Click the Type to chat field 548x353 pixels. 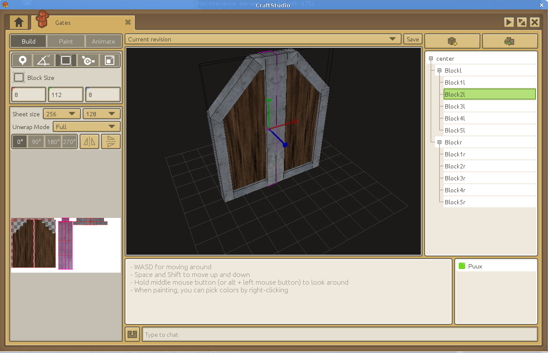[339, 335]
